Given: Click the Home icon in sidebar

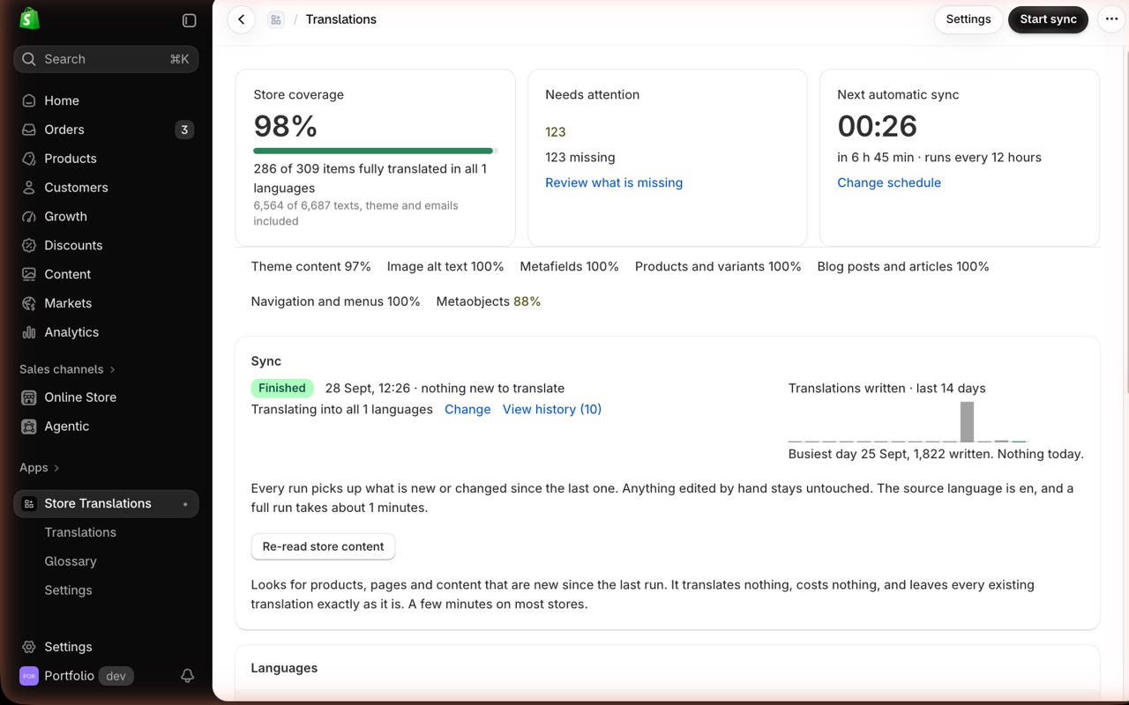Looking at the screenshot, I should [29, 100].
